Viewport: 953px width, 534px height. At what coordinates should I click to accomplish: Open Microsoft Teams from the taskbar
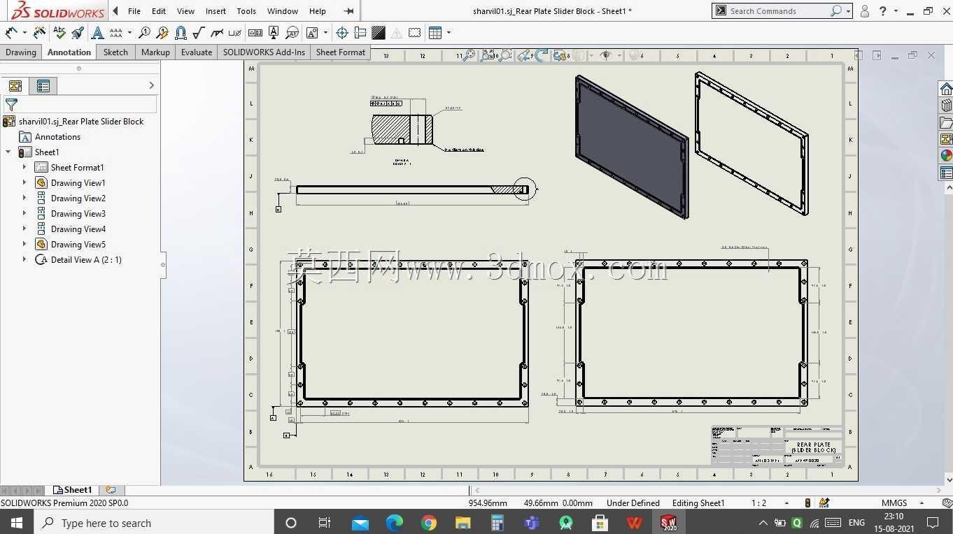pos(532,523)
